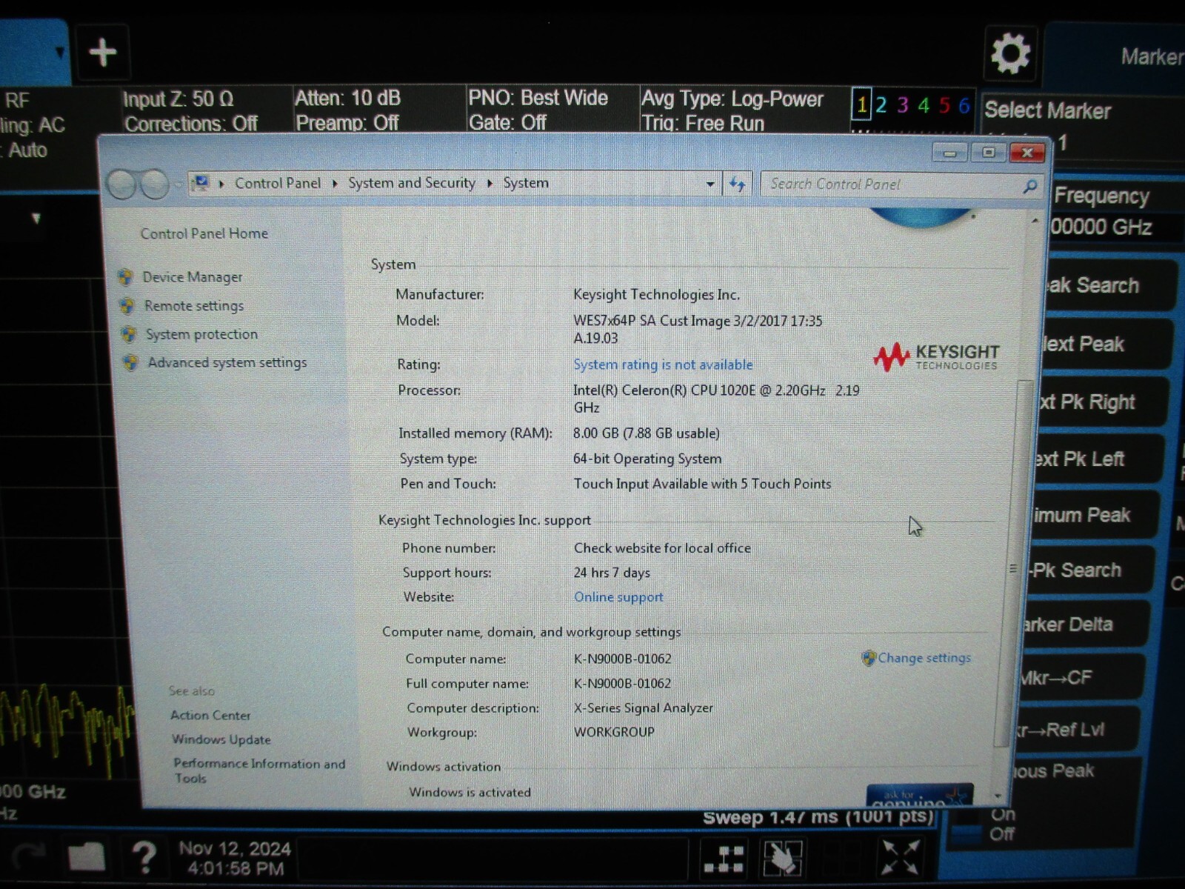Click the computer icon in address bar

[200, 183]
